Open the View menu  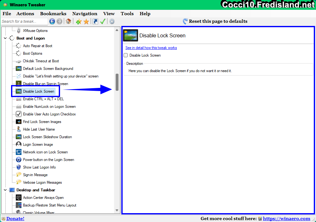[x=109, y=14]
